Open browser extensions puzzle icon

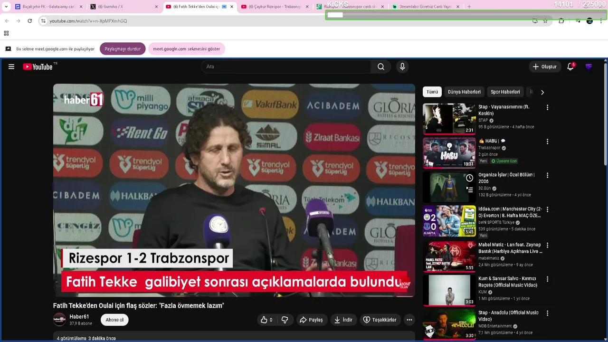[561, 21]
